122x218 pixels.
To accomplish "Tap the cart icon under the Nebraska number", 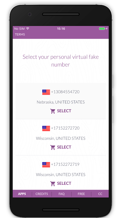I will pos(53,111).
